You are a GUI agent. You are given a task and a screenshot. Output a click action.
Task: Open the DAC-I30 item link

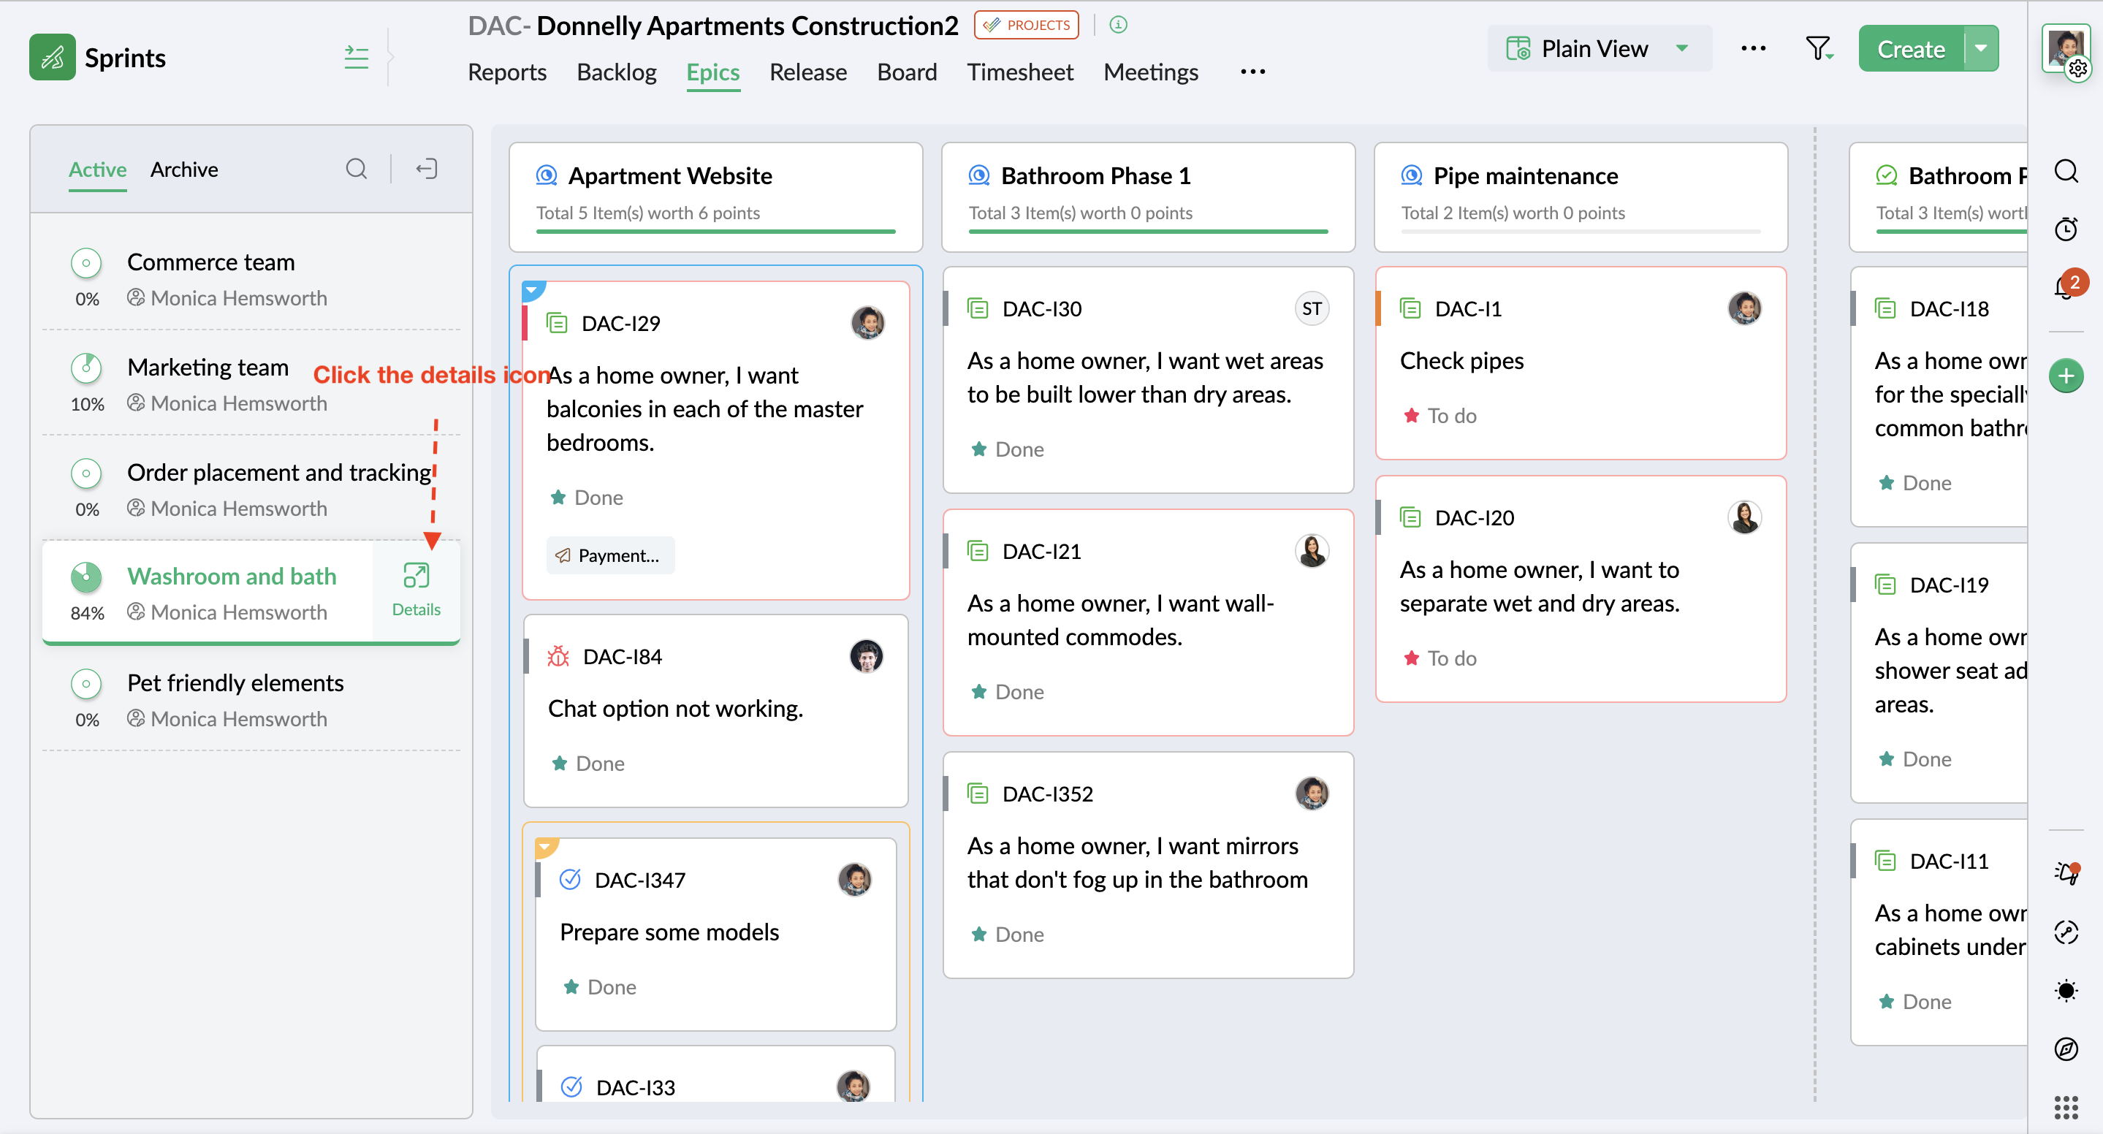1042,308
